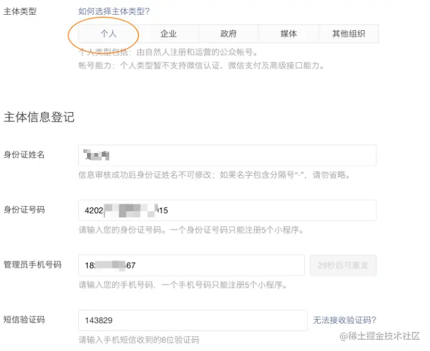Click the hint text below 身份证号码 field
This screenshot has height=351, width=430.
pyautogui.click(x=191, y=230)
